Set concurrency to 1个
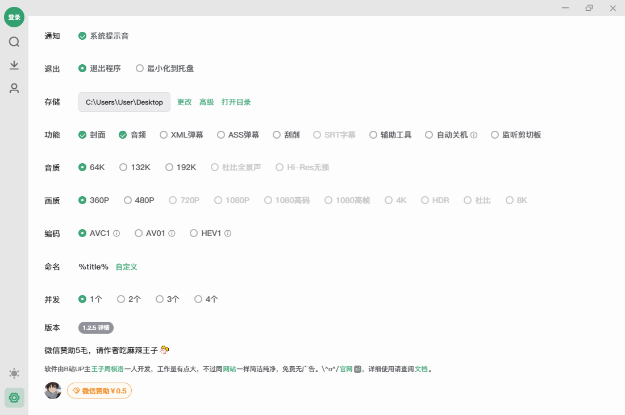Image resolution: width=625 pixels, height=415 pixels. [x=90, y=299]
